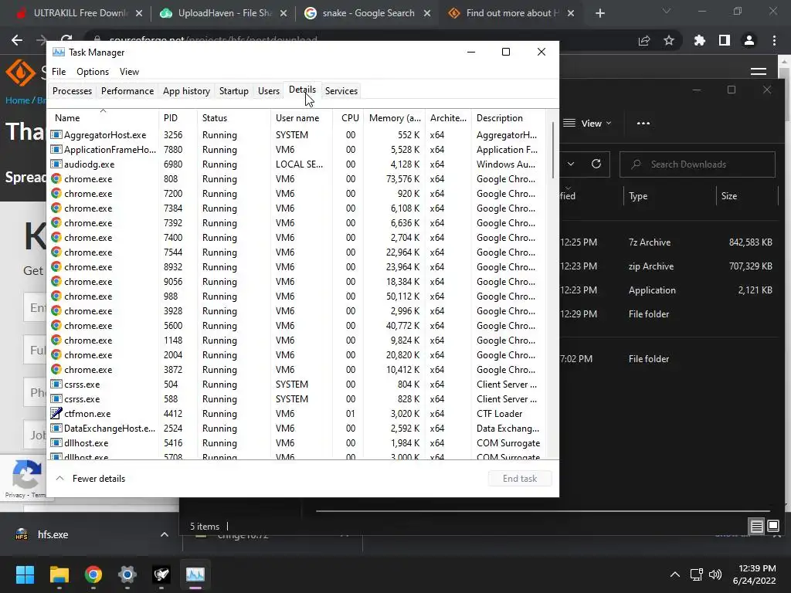Select the AggregatorHost.exe process icon
This screenshot has width=791, height=593.
click(56, 134)
